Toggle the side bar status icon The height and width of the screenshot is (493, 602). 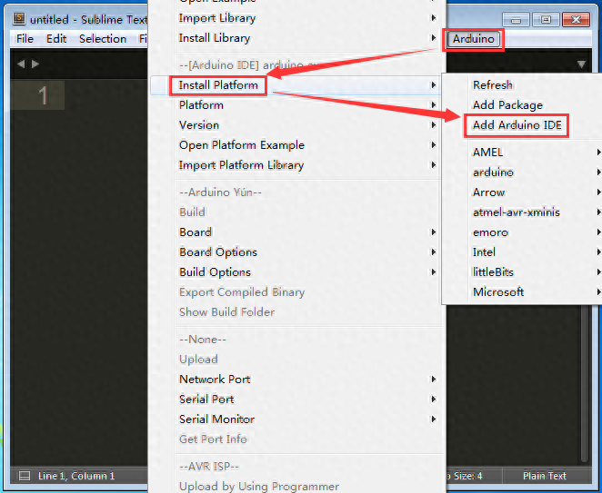tap(25, 476)
